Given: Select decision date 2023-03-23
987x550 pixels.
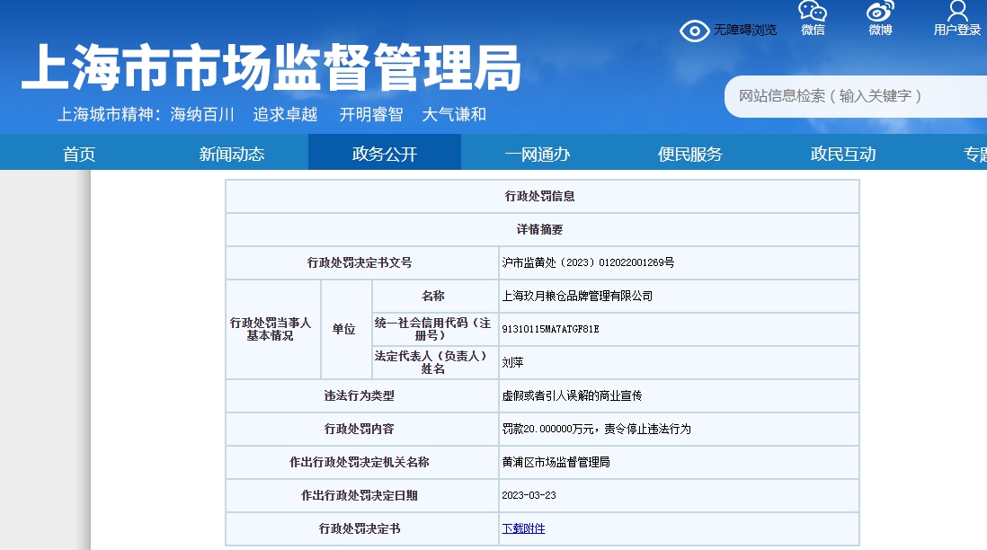Looking at the screenshot, I should [529, 495].
